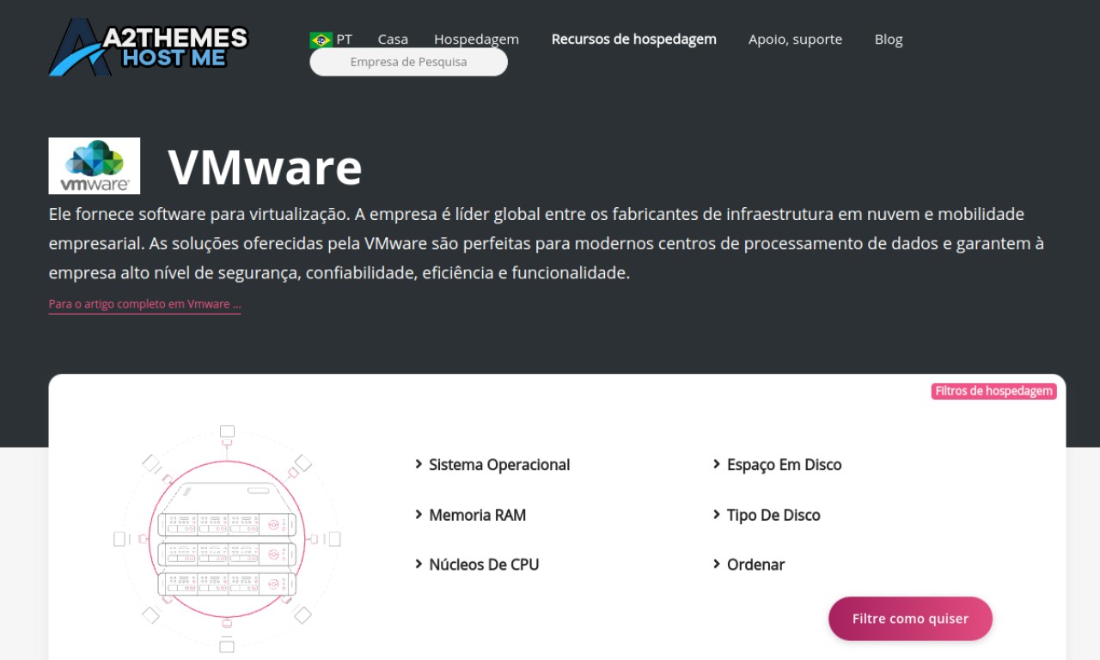This screenshot has width=1100, height=660.
Task: Focus the Empresa de Pesquisa search field
Action: point(409,62)
